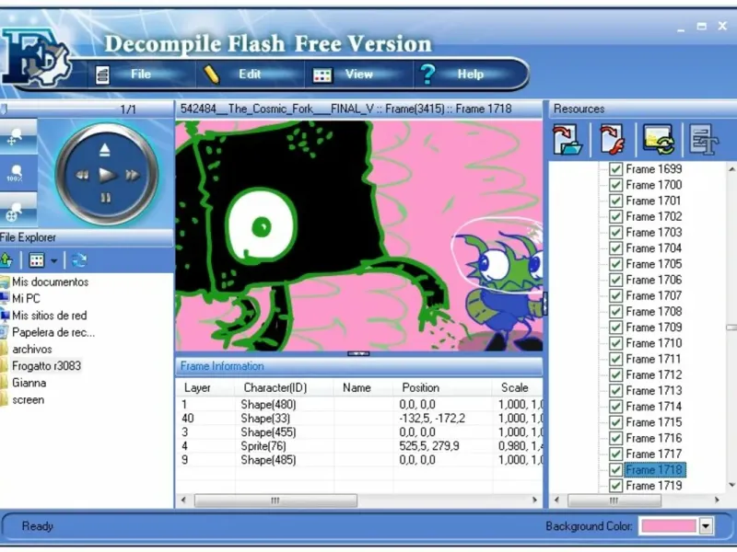Click the export to Flash FLA icon
Viewport: 737px width, 552px height.
613,140
